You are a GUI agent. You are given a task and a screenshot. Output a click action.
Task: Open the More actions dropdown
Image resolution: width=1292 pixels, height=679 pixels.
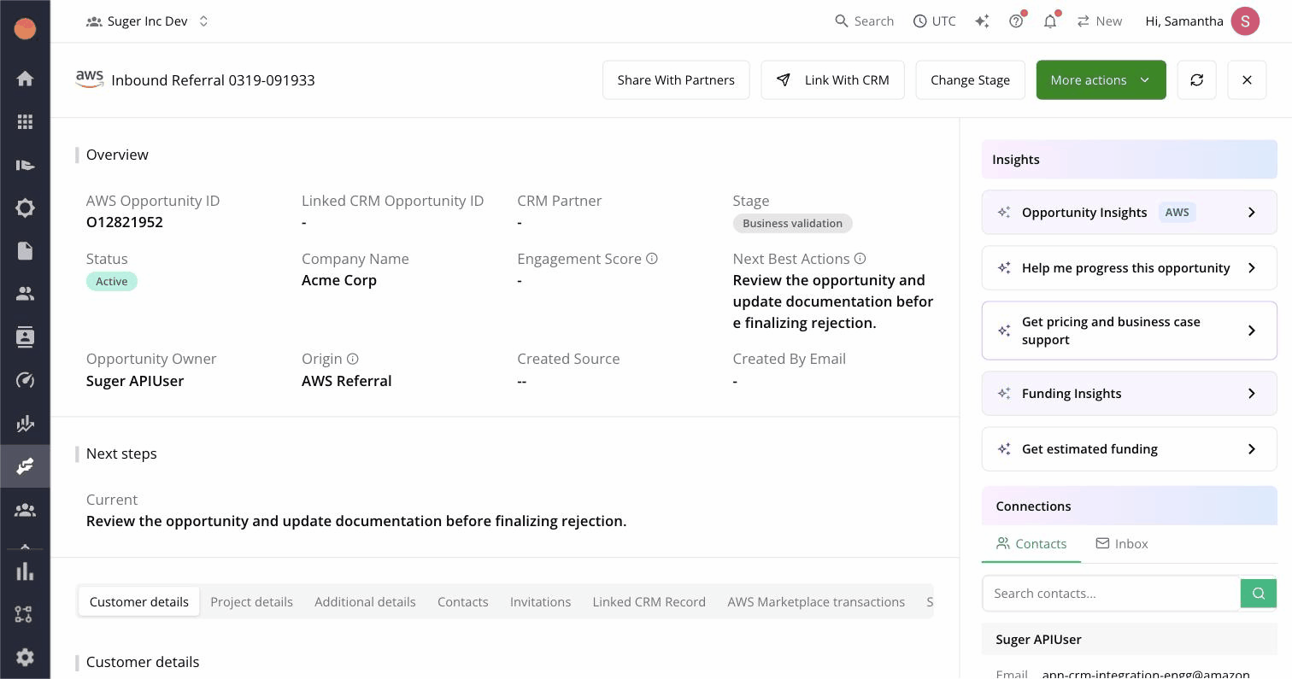click(1101, 79)
